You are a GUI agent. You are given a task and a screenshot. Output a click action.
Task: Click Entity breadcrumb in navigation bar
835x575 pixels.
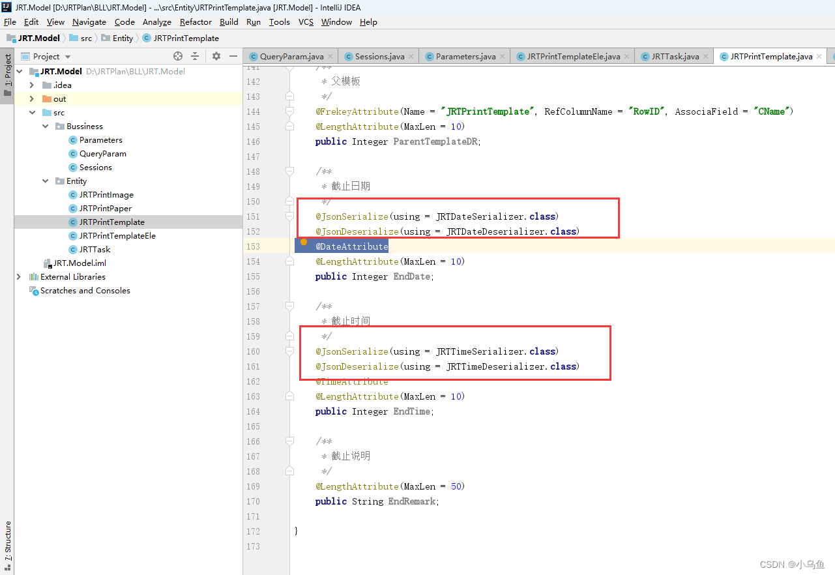point(117,38)
